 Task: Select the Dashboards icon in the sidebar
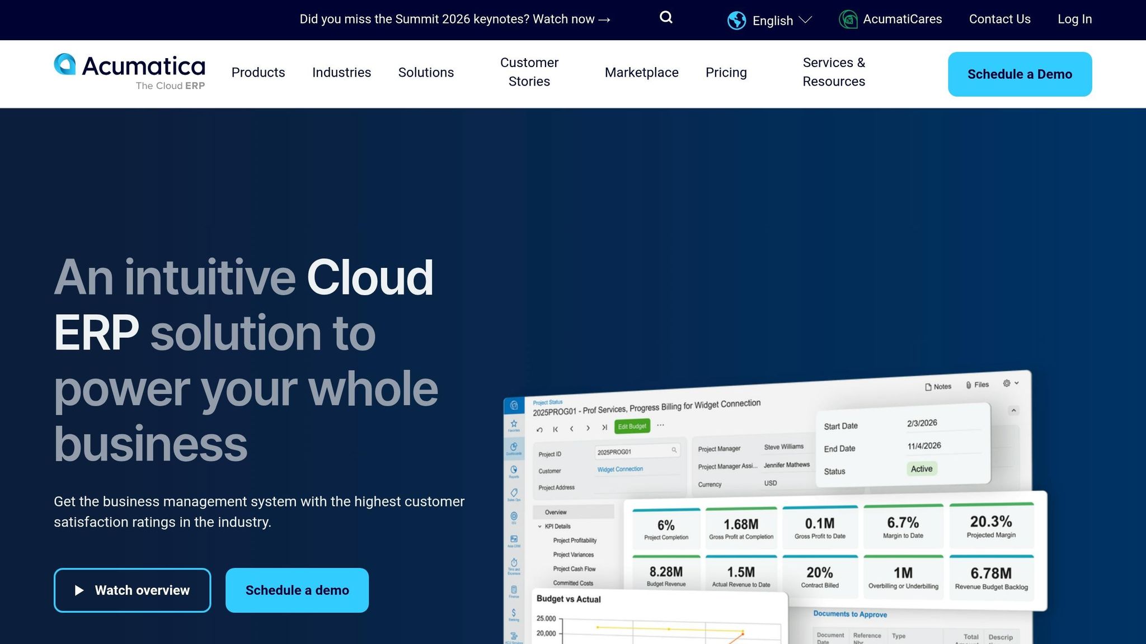point(514,444)
